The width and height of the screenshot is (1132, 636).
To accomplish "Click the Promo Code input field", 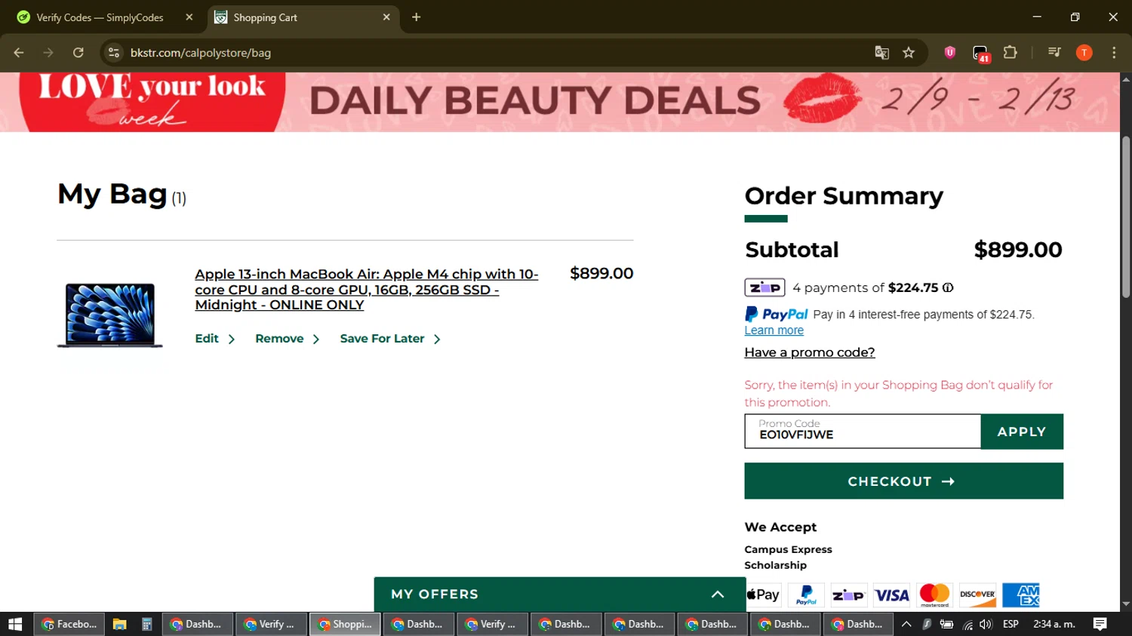I will point(863,432).
